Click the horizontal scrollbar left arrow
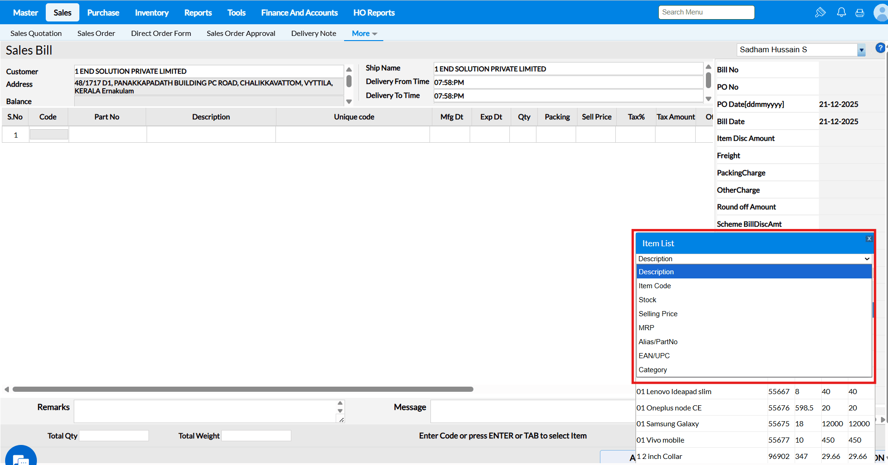This screenshot has width=888, height=465. (7, 389)
